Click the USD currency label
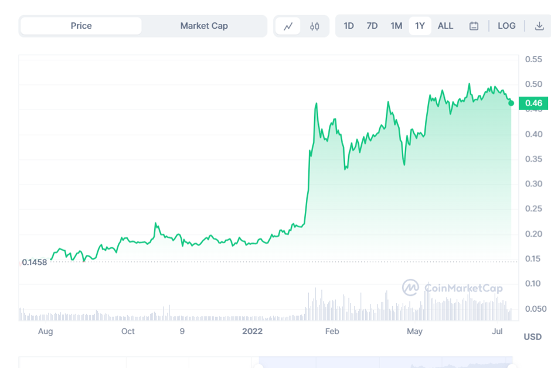The width and height of the screenshot is (551, 368). [x=532, y=337]
